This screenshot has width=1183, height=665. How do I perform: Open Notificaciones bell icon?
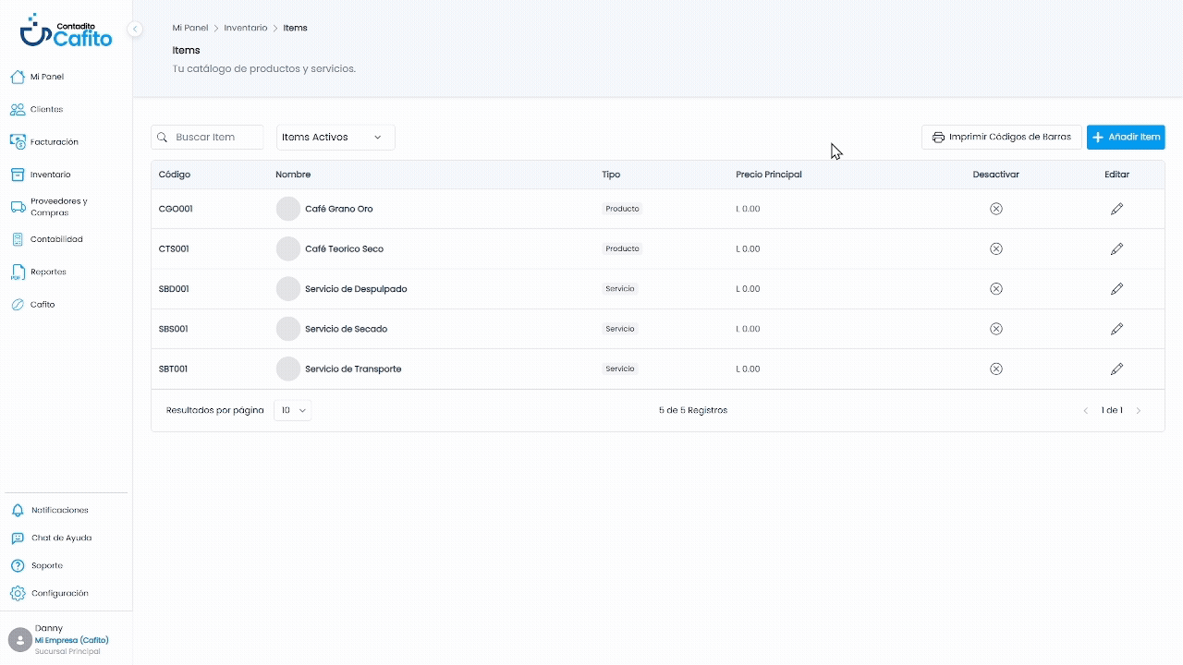pos(18,510)
